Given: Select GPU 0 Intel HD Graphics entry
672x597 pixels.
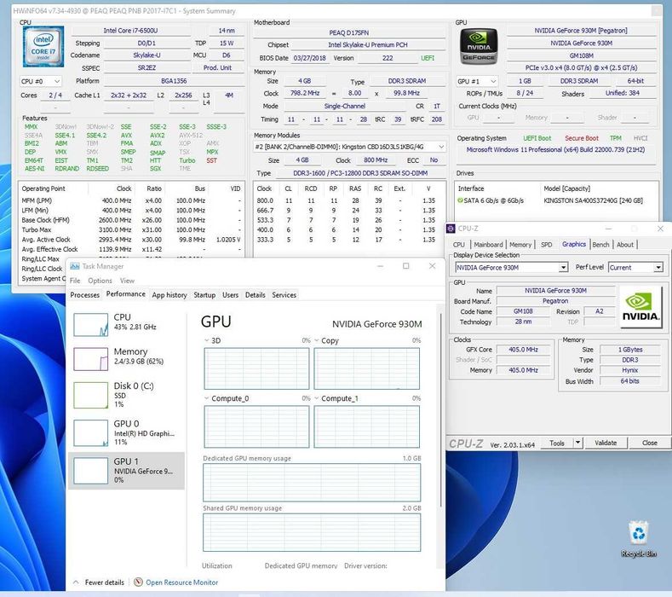Looking at the screenshot, I should tap(126, 432).
